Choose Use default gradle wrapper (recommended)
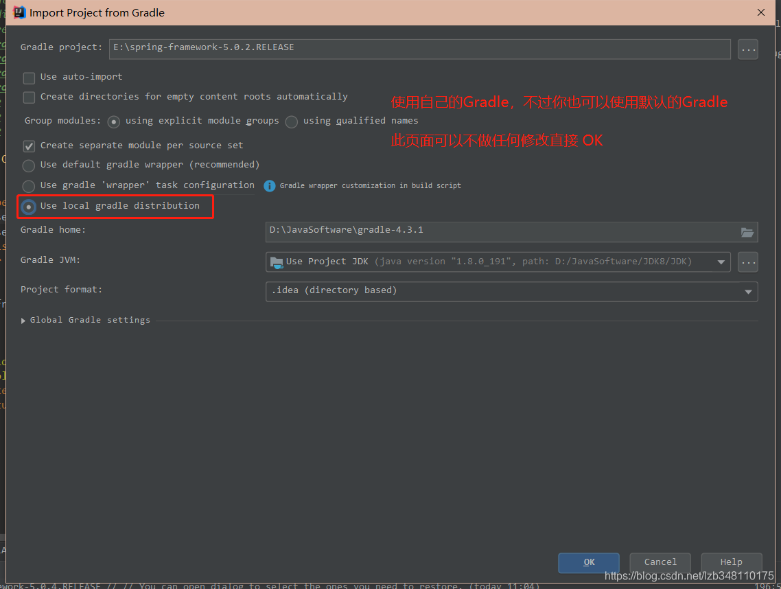 tap(28, 165)
